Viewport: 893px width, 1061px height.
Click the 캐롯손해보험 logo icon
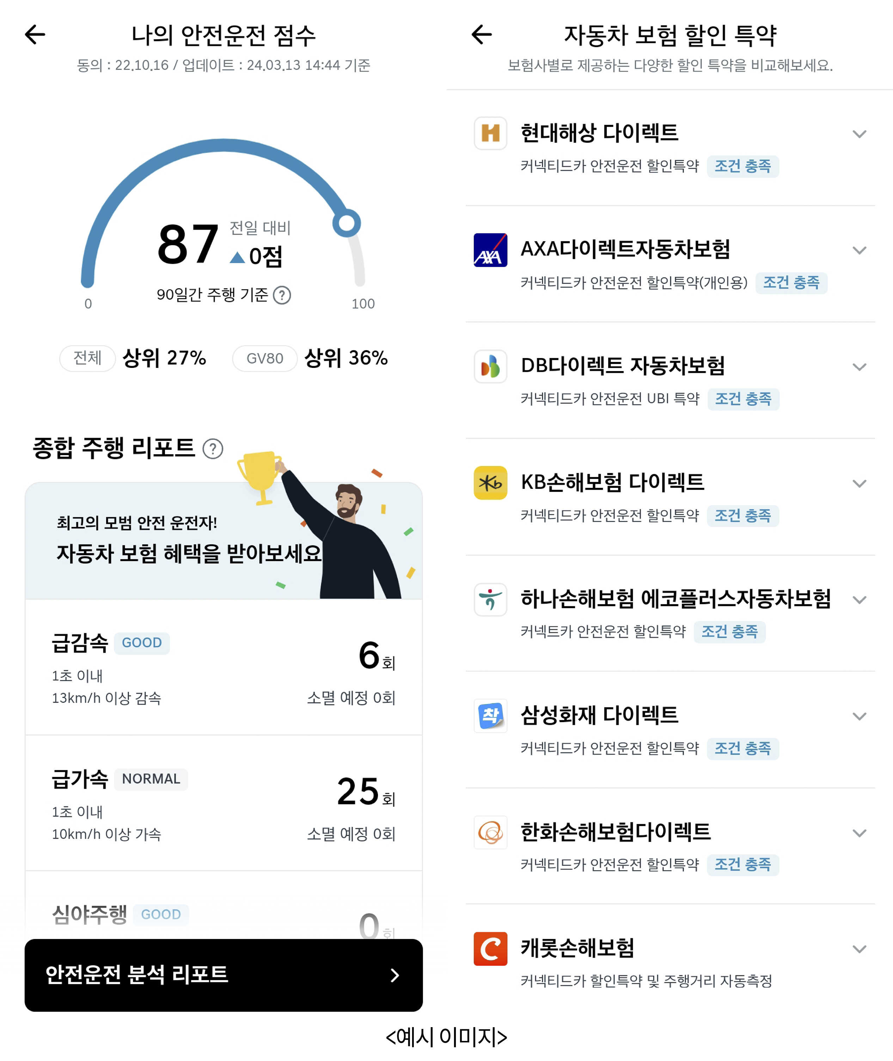tap(490, 950)
